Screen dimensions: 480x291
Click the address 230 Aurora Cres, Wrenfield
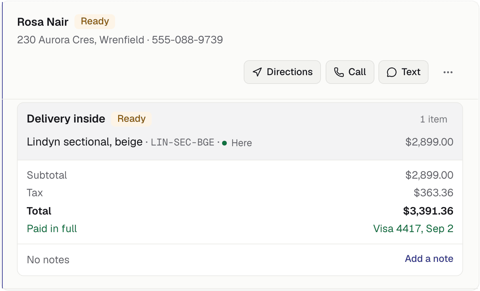[x=81, y=40]
